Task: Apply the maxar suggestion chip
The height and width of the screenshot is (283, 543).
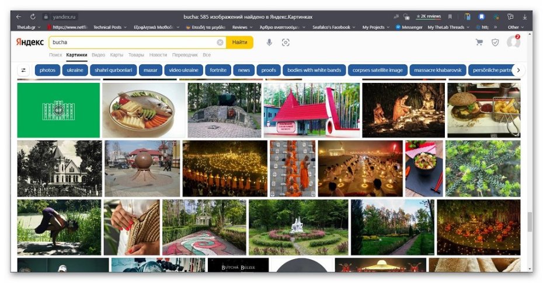Action: pyautogui.click(x=150, y=70)
